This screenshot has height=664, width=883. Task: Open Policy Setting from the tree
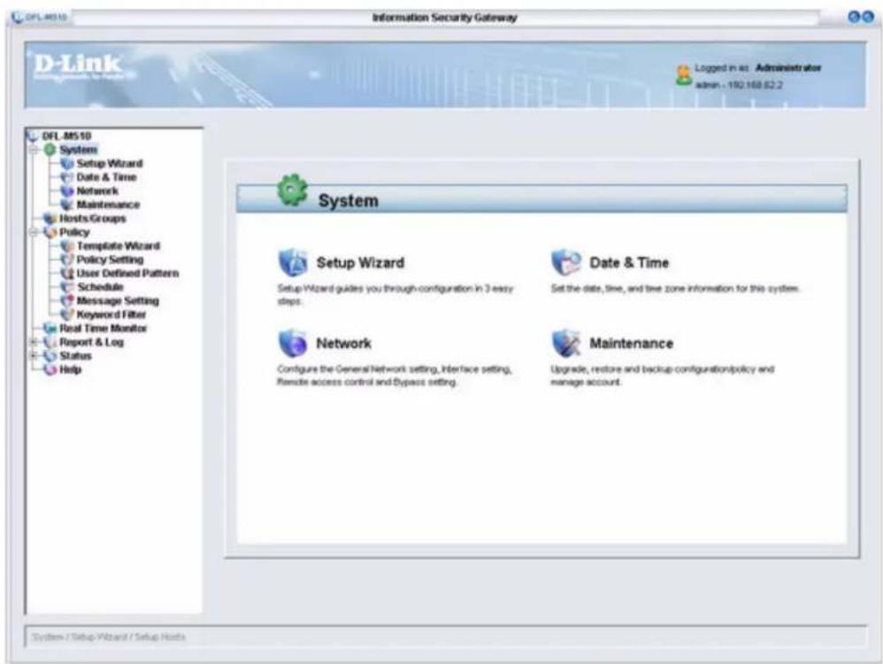click(110, 259)
